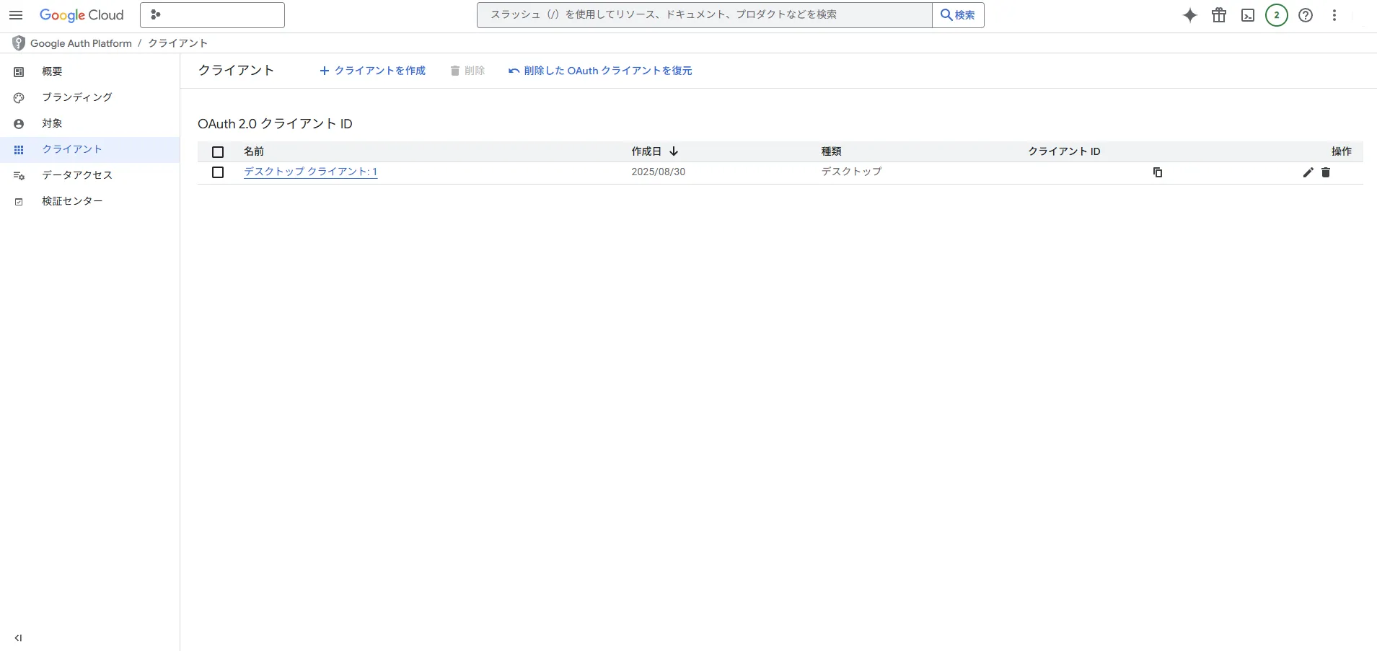Toggle the select-all header checkbox

pyautogui.click(x=218, y=152)
